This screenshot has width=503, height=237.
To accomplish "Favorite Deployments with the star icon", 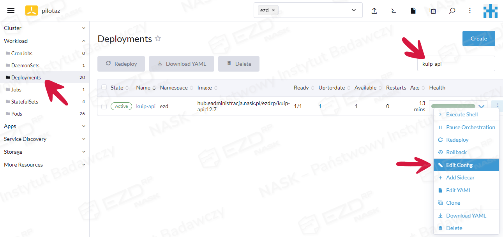I will tap(158, 39).
